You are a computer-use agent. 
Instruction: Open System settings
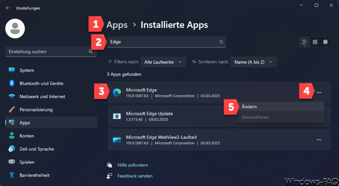click(x=51, y=70)
